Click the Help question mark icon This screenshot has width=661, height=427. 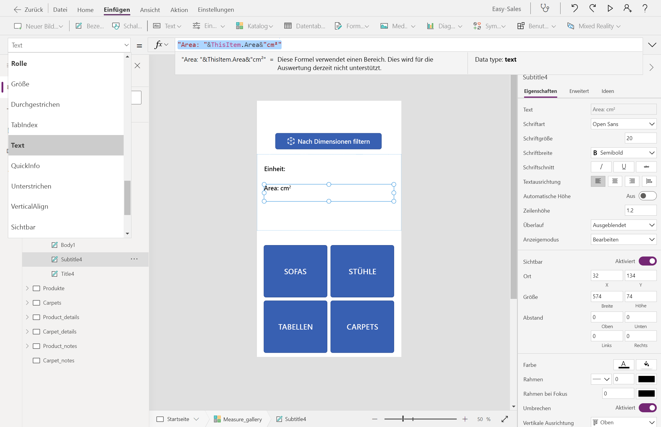pos(645,8)
